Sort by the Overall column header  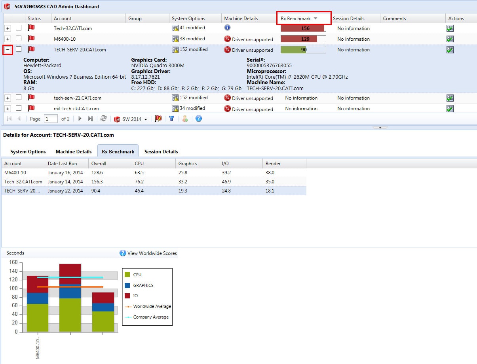(110, 163)
